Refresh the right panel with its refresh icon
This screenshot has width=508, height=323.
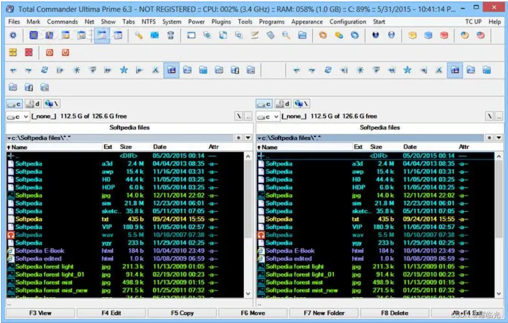328,70
